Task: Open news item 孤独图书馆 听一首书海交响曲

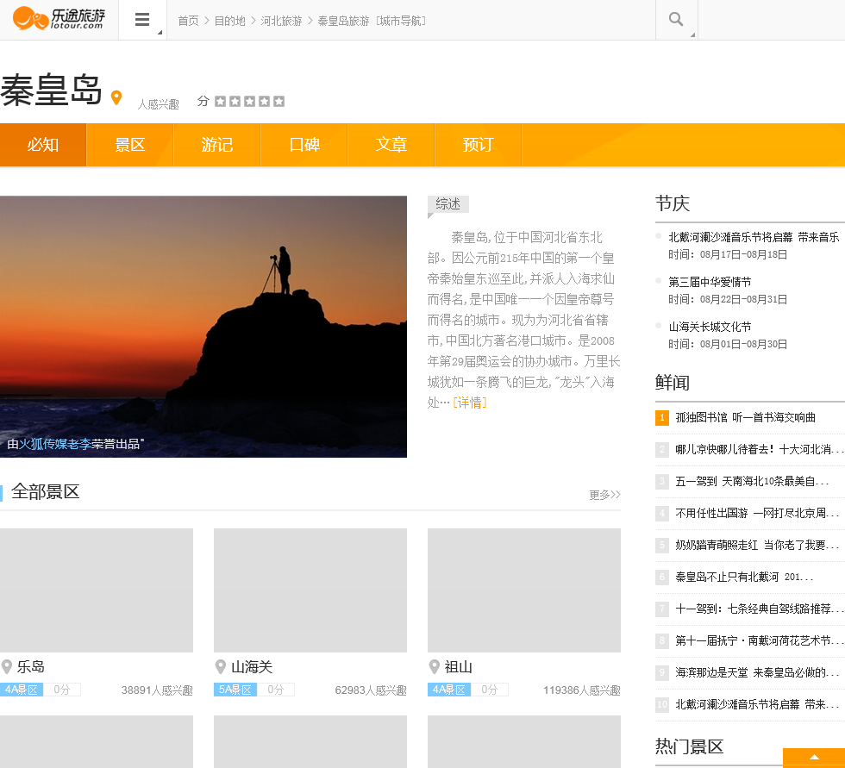Action: [745, 417]
